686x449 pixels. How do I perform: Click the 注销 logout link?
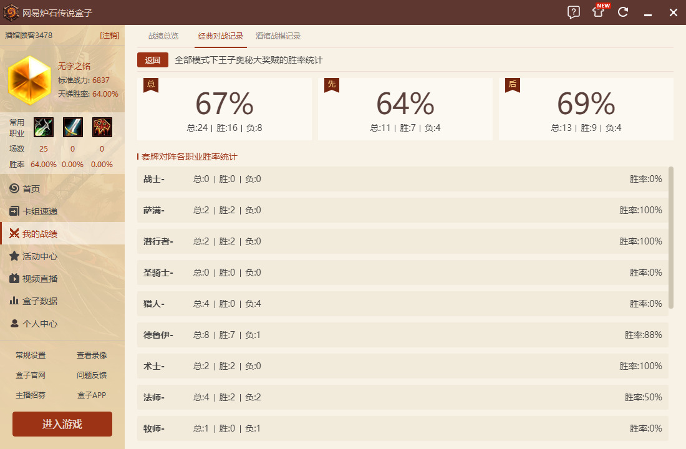pos(110,36)
